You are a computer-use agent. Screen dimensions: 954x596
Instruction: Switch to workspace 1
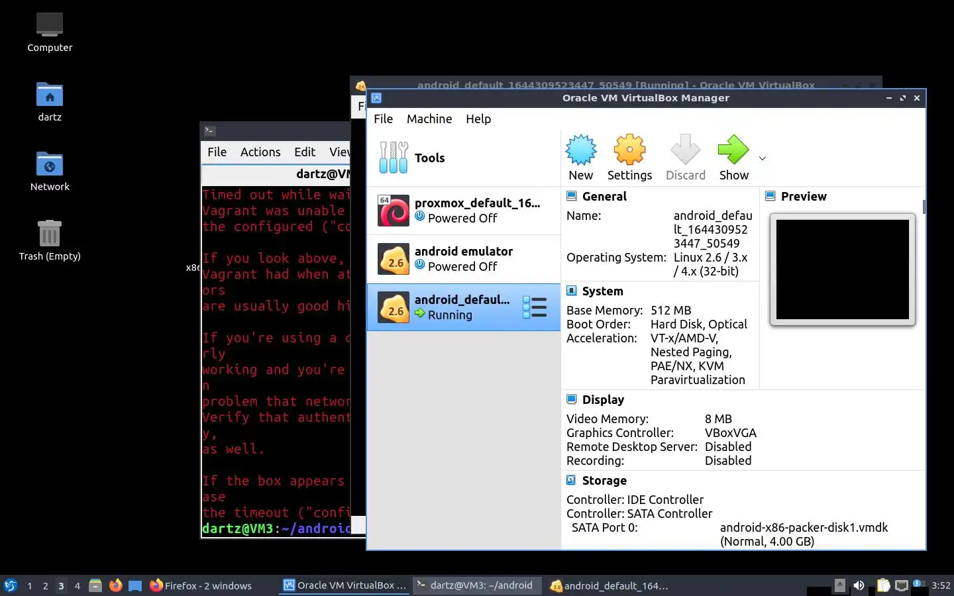[29, 585]
